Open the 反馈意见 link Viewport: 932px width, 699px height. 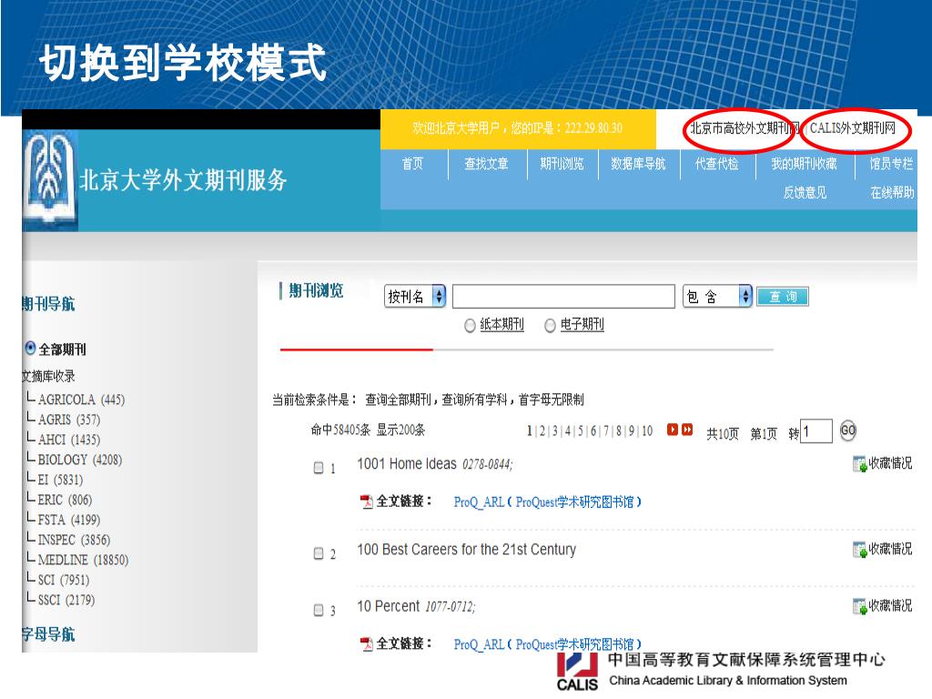tap(805, 193)
